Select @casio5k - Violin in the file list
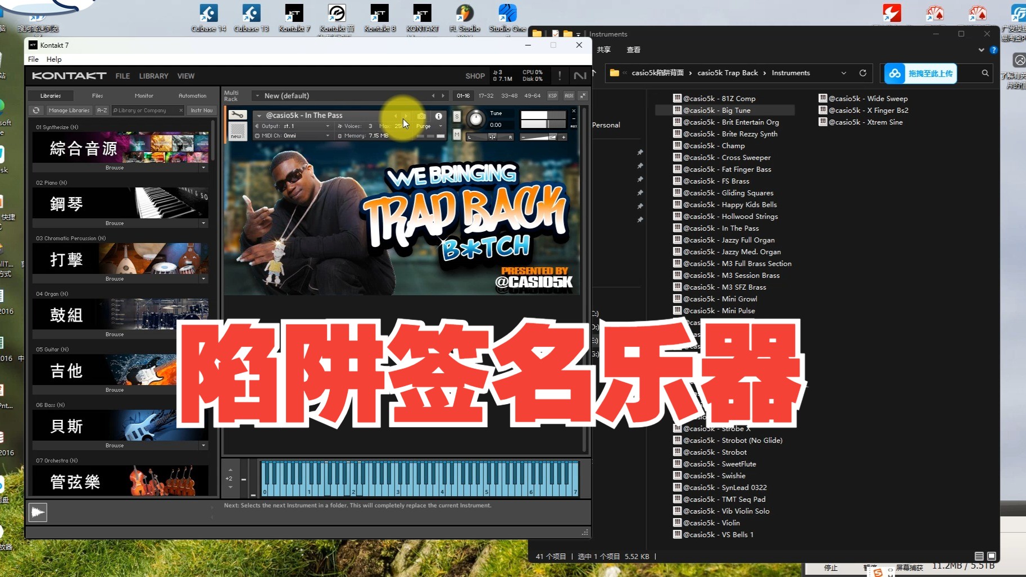1026x577 pixels. pyautogui.click(x=712, y=523)
